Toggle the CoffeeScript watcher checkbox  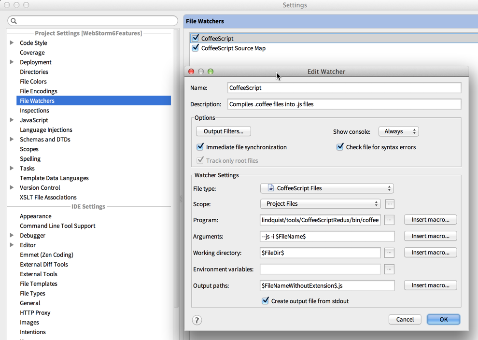[196, 38]
